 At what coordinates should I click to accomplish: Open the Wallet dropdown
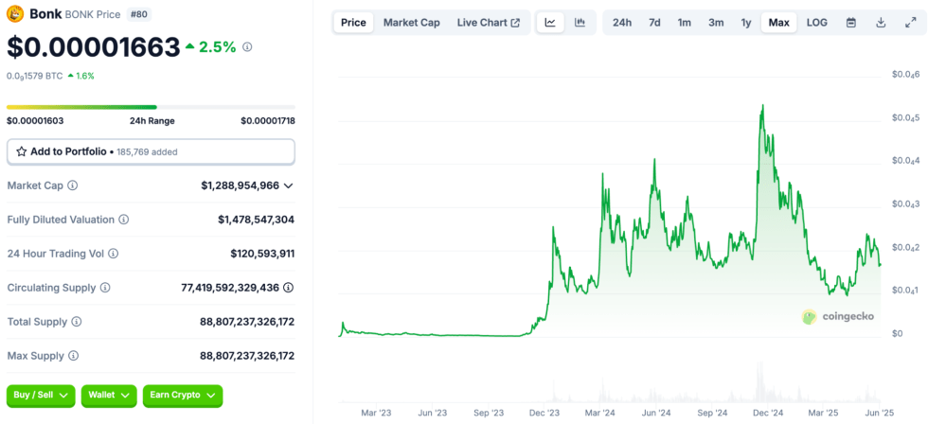coord(109,395)
